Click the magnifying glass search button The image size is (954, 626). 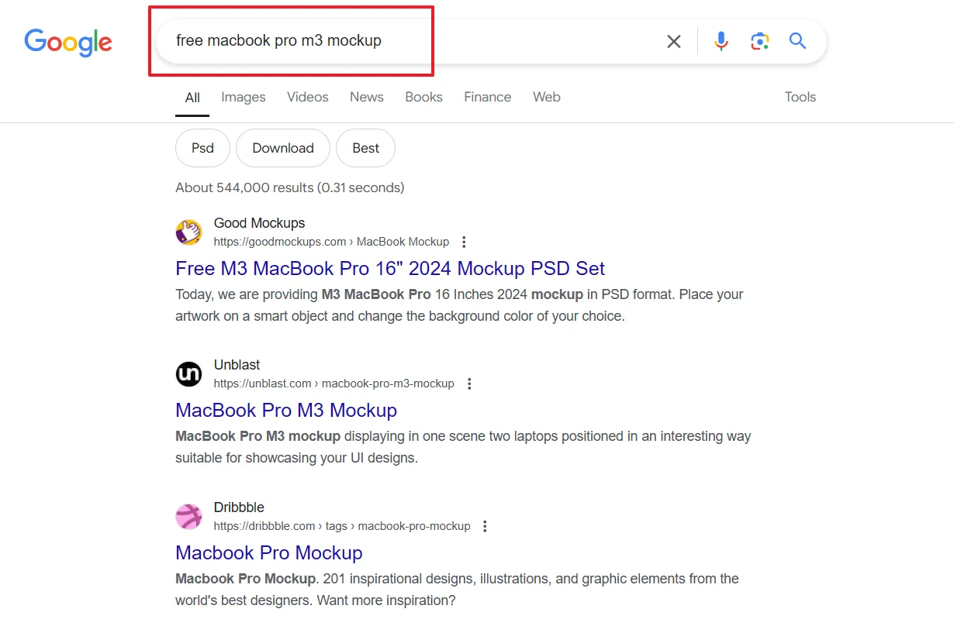[797, 41]
